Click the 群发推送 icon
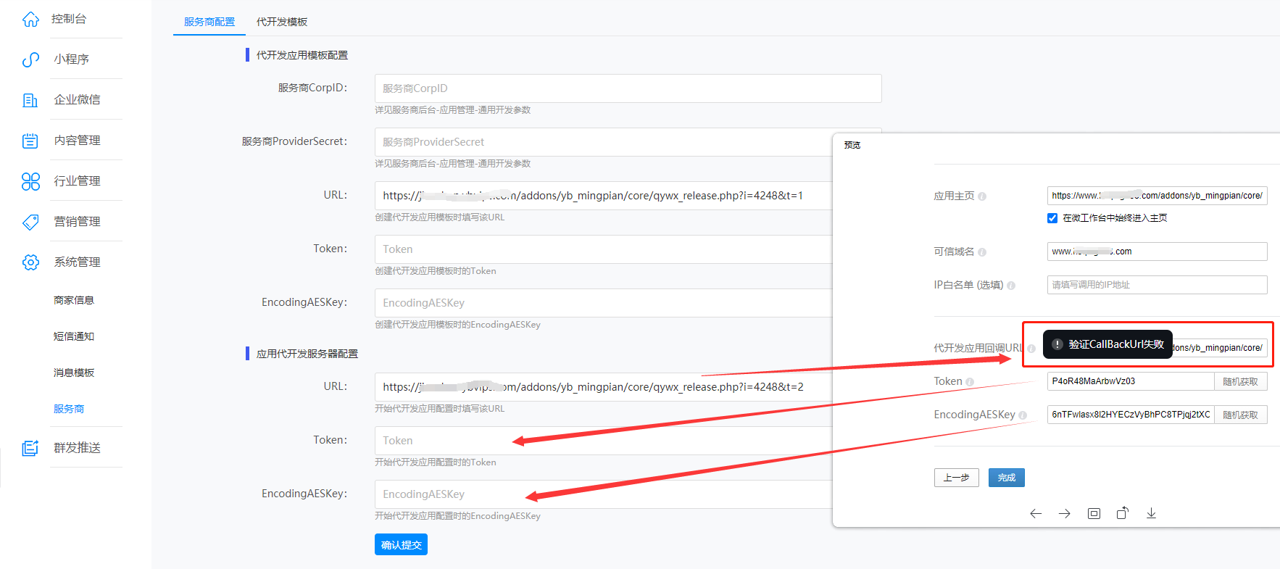 click(30, 448)
